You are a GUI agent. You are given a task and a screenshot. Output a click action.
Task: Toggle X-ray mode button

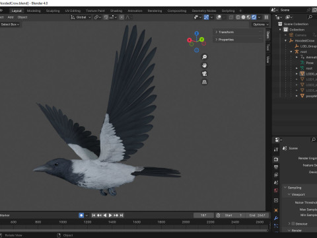coord(230,17)
